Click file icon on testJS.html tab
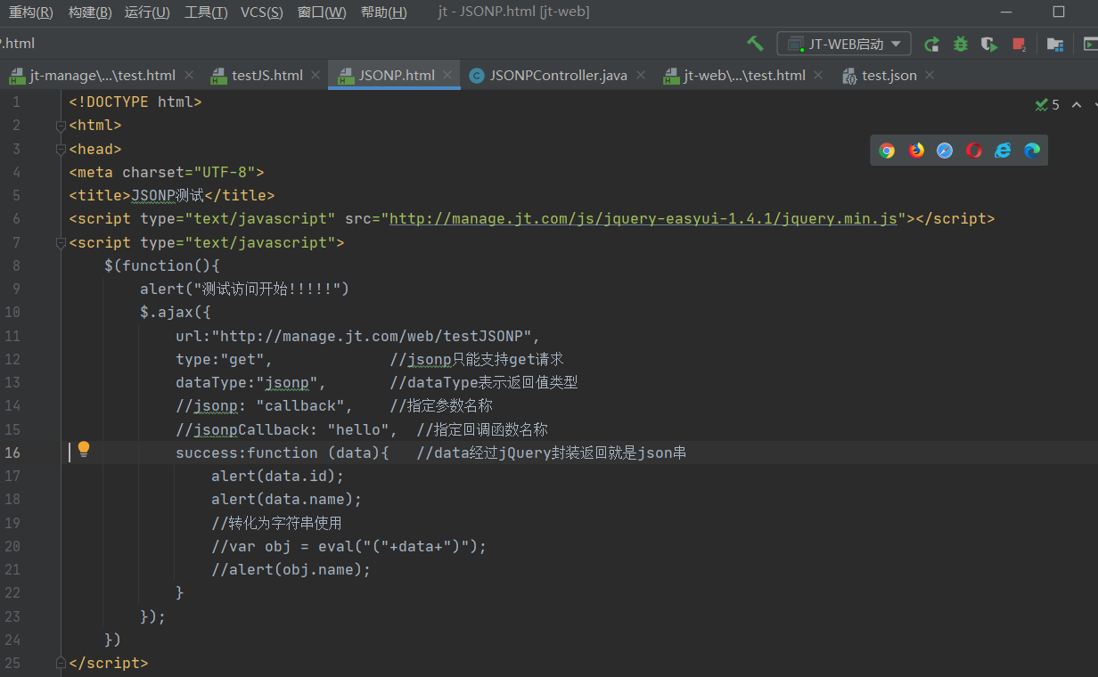Image resolution: width=1098 pixels, height=677 pixels. (x=218, y=76)
